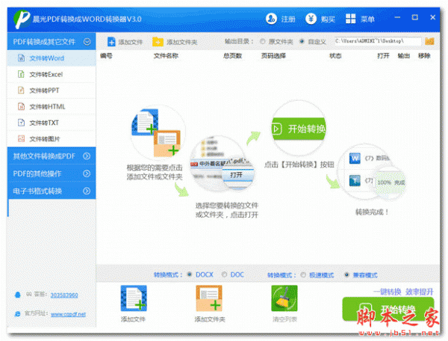Click the large bottom 添加文件夹 icon
448x341 pixels.
[x=209, y=298]
